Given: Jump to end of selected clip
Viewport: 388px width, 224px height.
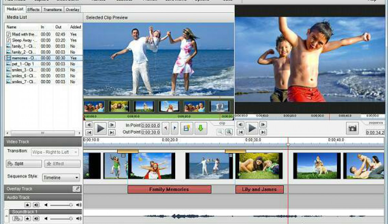Looking at the screenshot, I should [112, 132].
